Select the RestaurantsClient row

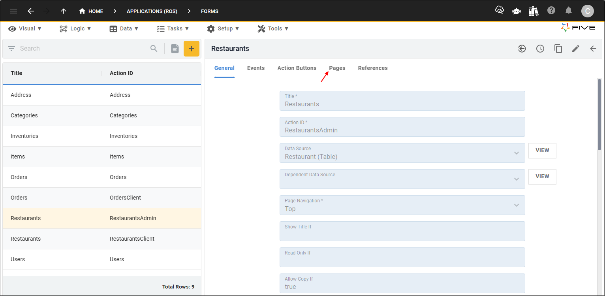tap(102, 239)
